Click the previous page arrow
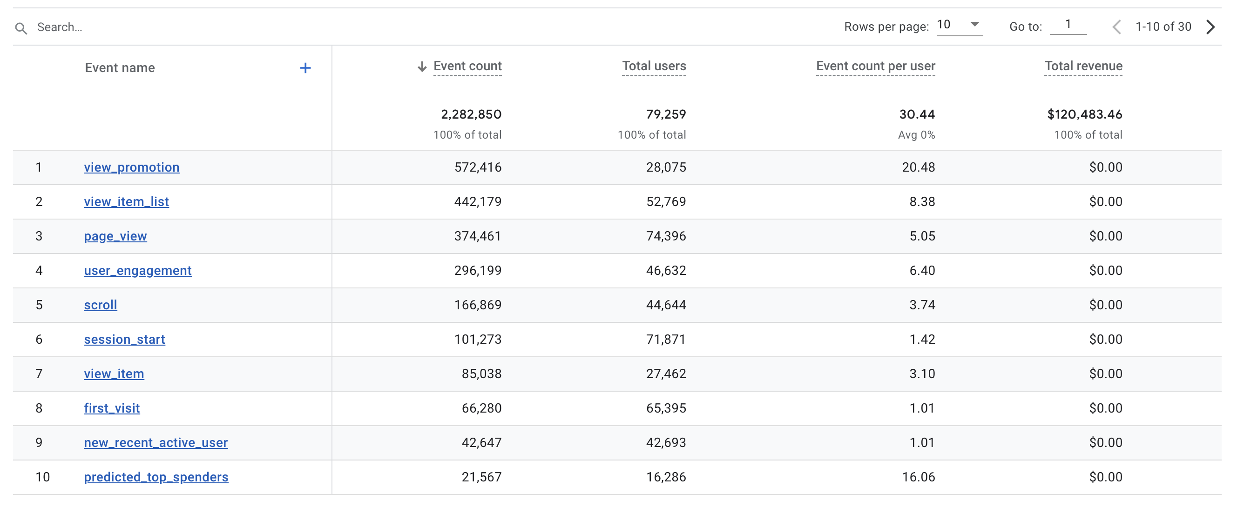Screen dimensions: 1244x507 [x=1116, y=27]
